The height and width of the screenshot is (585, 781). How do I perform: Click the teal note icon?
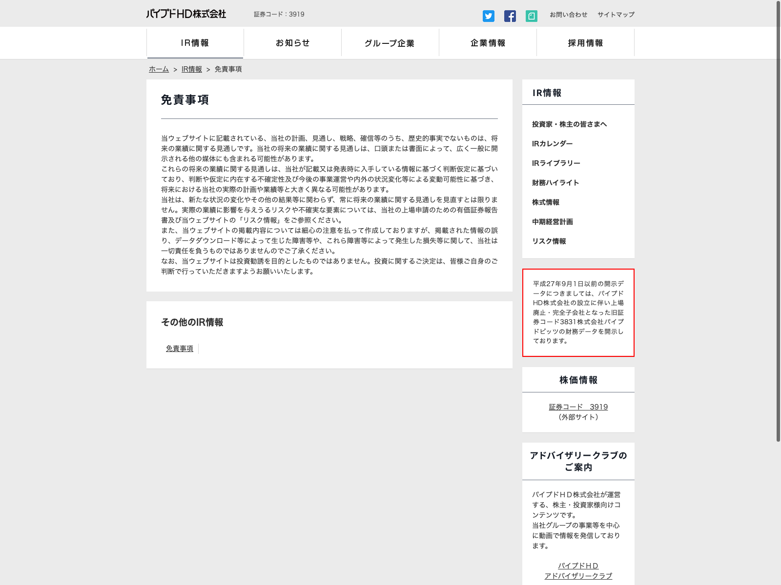pyautogui.click(x=531, y=16)
